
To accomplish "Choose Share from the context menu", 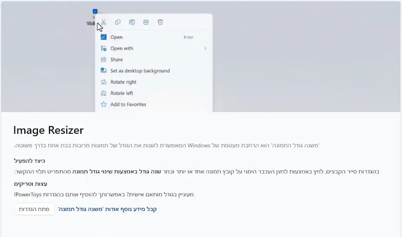I will point(154,59).
